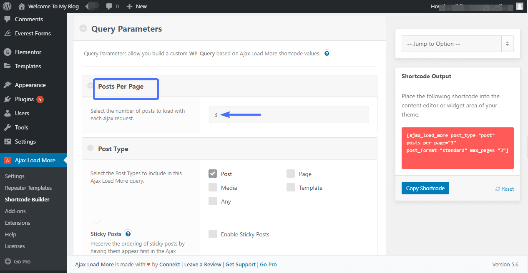
Task: Open the Jump to Option dropdown
Action: click(458, 44)
